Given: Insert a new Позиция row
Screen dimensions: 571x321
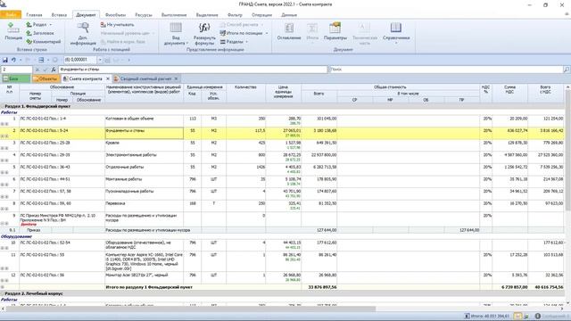Looking at the screenshot, I should pyautogui.click(x=13, y=31).
